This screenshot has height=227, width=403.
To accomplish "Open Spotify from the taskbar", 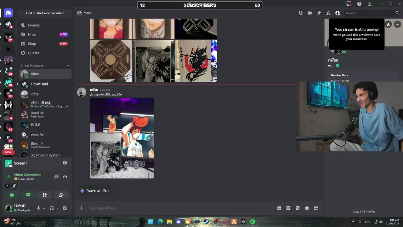I will 253,222.
